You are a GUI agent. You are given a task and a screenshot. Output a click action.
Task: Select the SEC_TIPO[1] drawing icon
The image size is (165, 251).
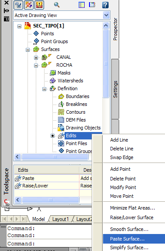pos(27,26)
